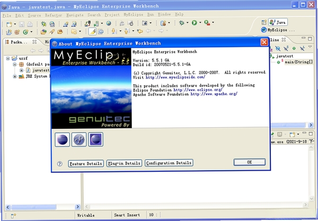
Task: Toggle the Mark Occurrences highlighter icon
Action: point(92,31)
